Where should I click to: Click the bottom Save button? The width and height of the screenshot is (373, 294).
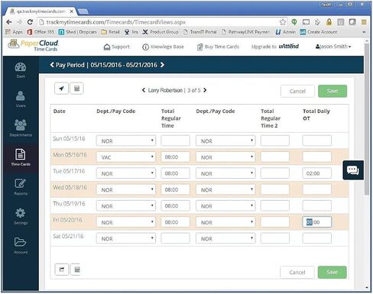[x=332, y=272]
